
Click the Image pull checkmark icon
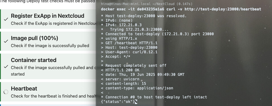tap(6, 41)
